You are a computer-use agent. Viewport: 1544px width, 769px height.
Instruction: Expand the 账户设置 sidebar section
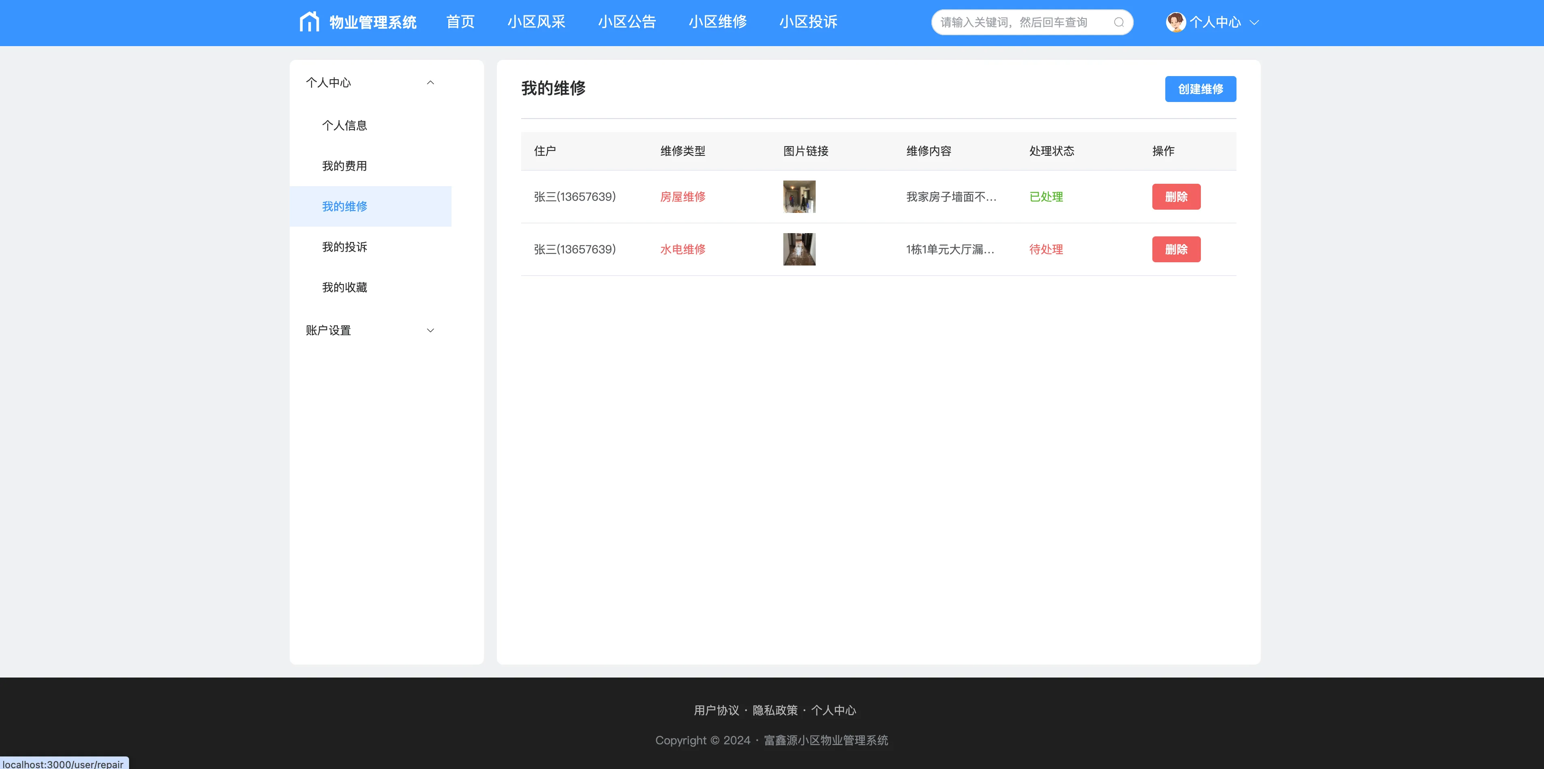click(x=430, y=330)
